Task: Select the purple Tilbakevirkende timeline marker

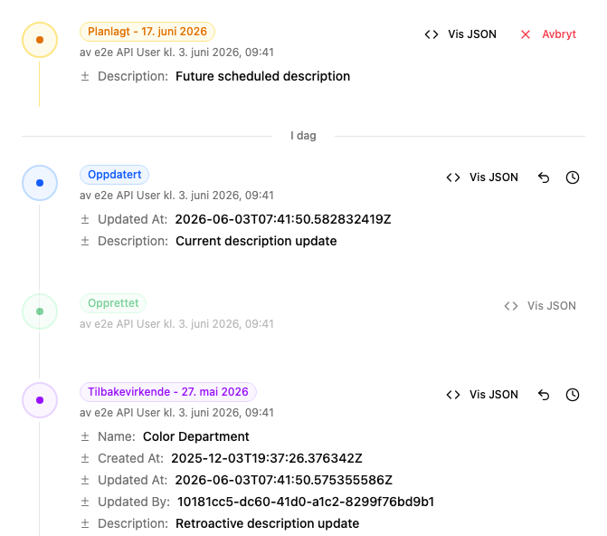Action: click(40, 400)
